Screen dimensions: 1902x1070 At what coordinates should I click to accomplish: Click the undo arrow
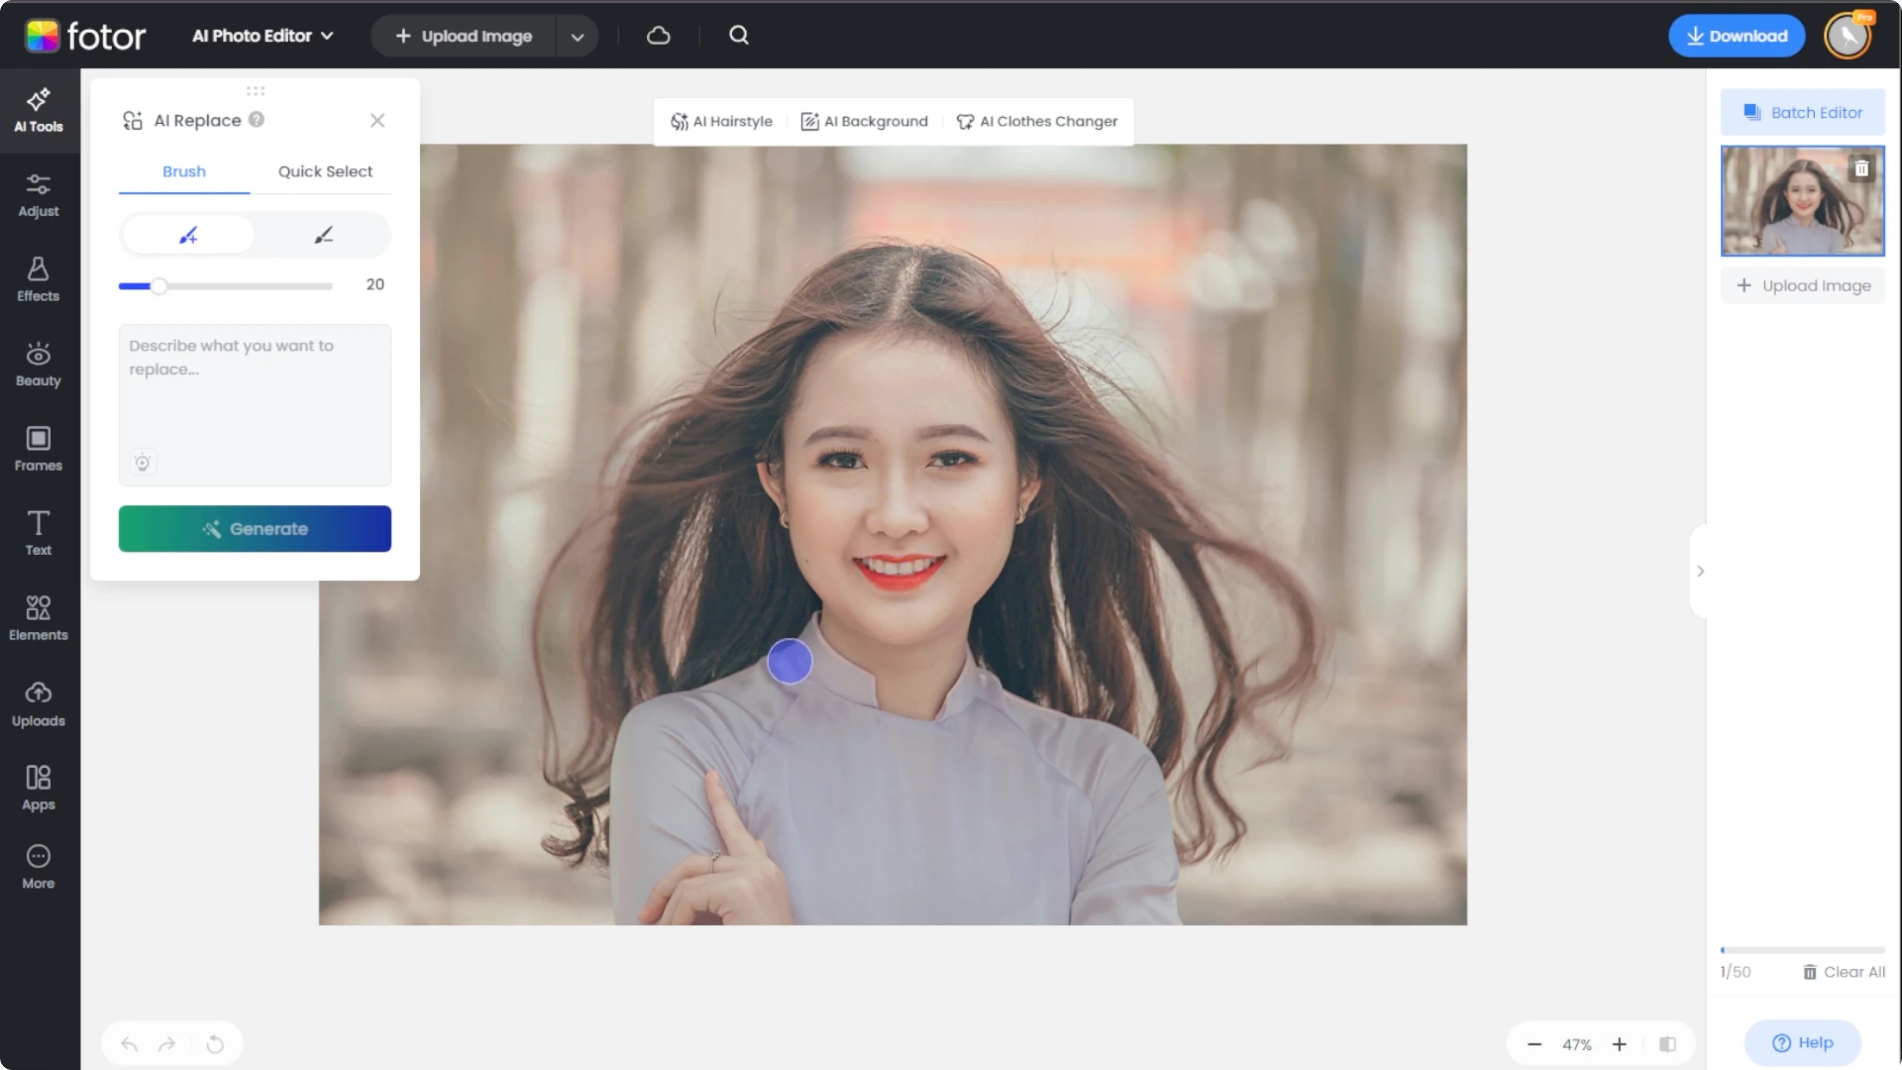click(129, 1044)
